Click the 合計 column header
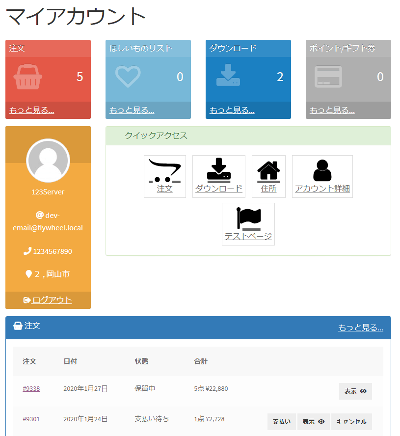400x436 pixels. [201, 361]
